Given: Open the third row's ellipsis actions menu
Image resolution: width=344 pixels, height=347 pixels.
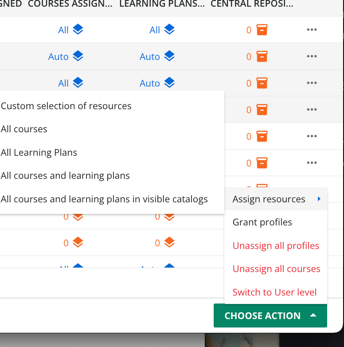Looking at the screenshot, I should [312, 83].
